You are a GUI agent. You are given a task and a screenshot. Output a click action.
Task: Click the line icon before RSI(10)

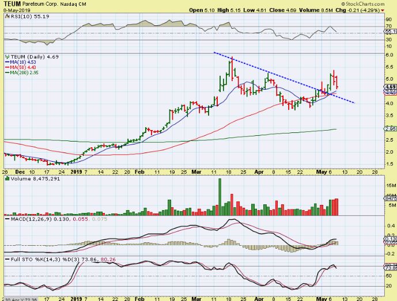(7, 17)
